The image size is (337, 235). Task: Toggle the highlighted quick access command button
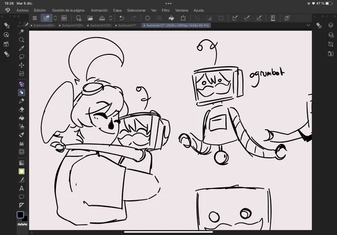47,18
